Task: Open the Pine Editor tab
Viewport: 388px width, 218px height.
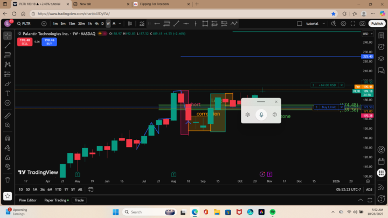Action: 27,200
